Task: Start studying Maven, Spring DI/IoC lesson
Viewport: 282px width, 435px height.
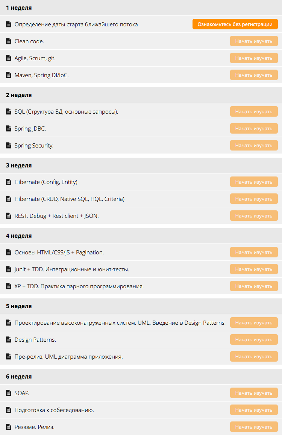Action: 254,75
